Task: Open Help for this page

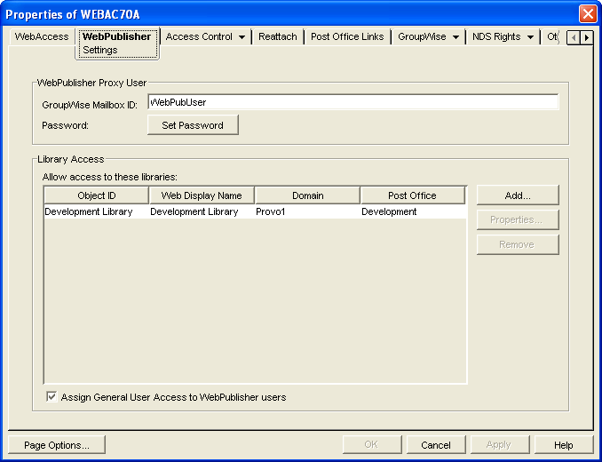Action: tap(564, 445)
